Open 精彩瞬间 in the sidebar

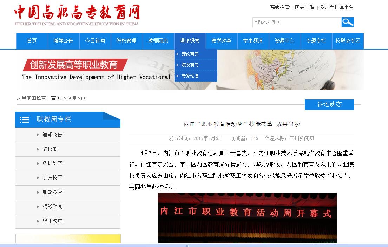[x=68, y=206]
